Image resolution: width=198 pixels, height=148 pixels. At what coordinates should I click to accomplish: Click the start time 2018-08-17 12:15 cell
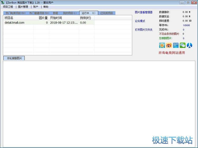point(64,23)
